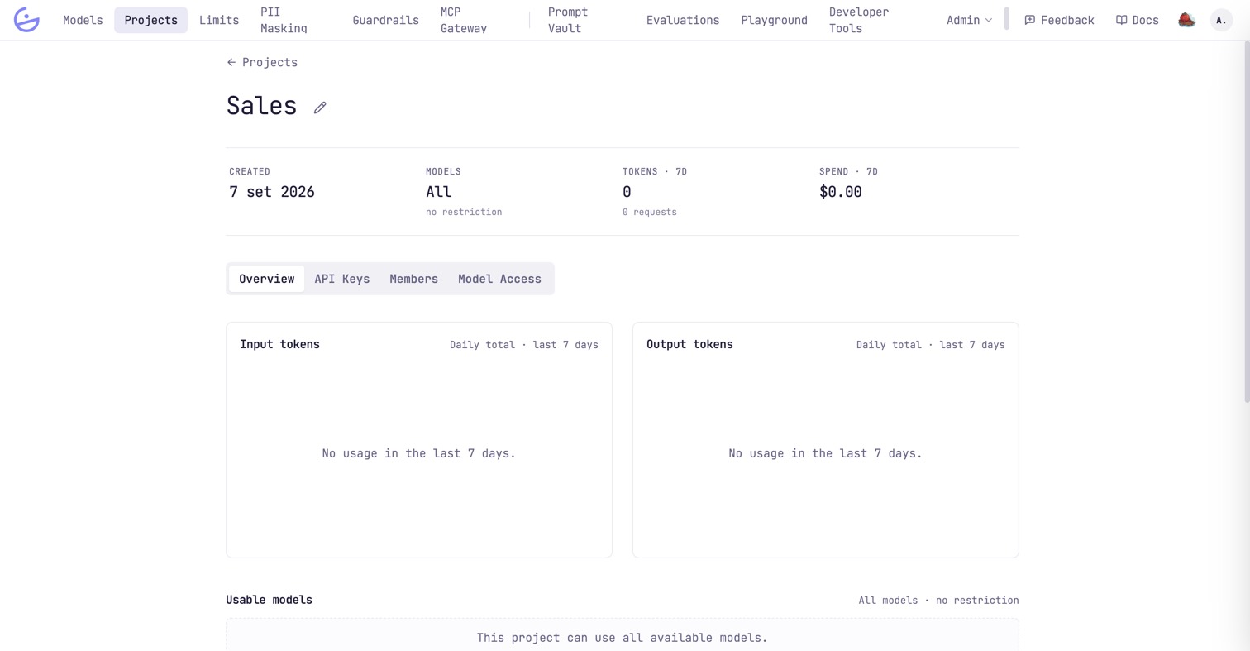The image size is (1250, 651).
Task: Go to Evaluations
Action: (683, 20)
